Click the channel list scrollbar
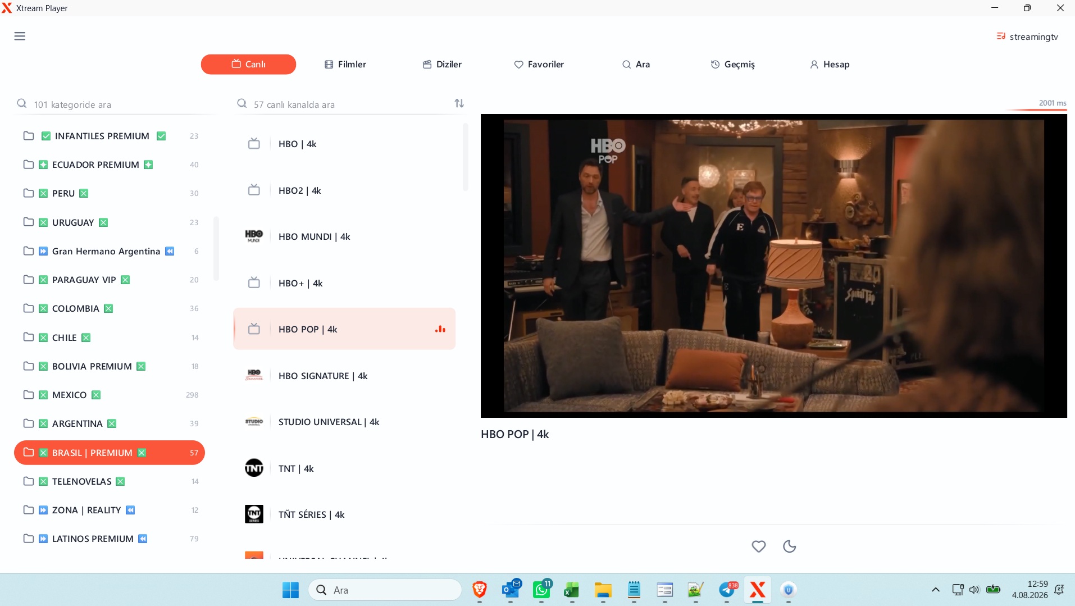The width and height of the screenshot is (1075, 606). [x=465, y=157]
